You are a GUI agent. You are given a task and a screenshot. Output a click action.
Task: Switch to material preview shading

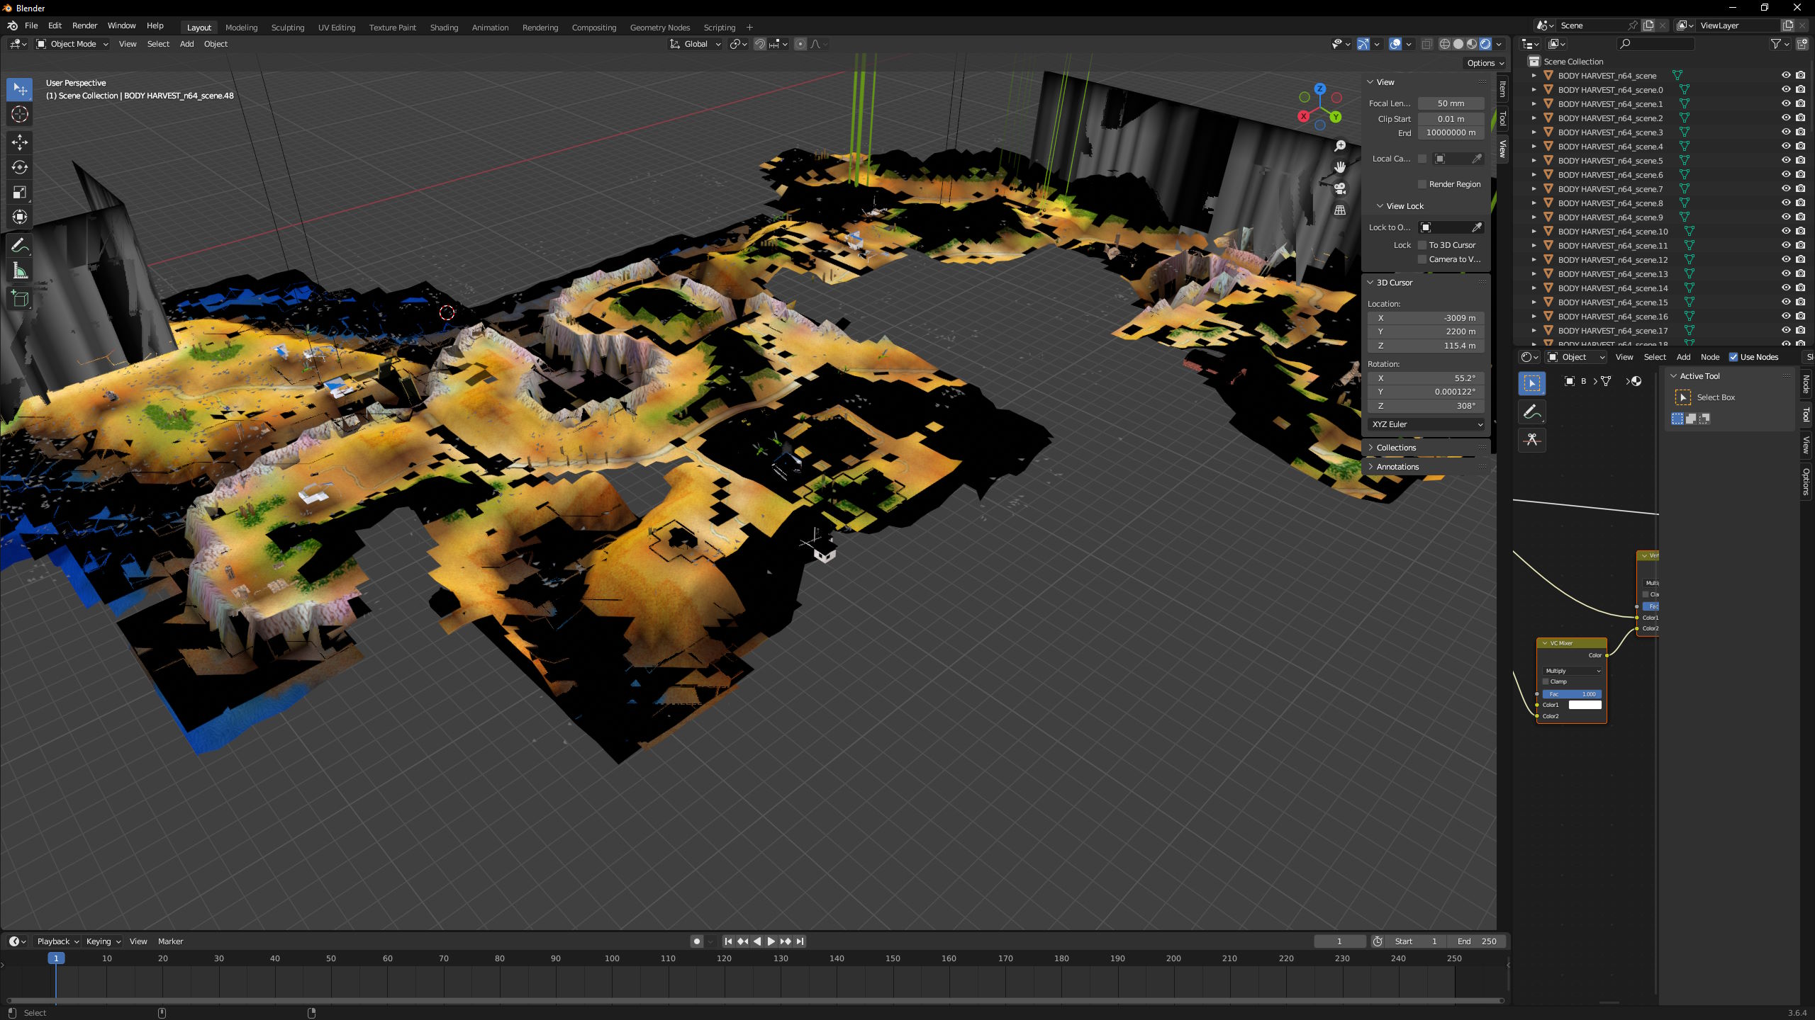click(x=1472, y=44)
